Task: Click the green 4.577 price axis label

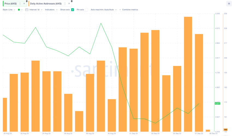Action: pos(217,103)
